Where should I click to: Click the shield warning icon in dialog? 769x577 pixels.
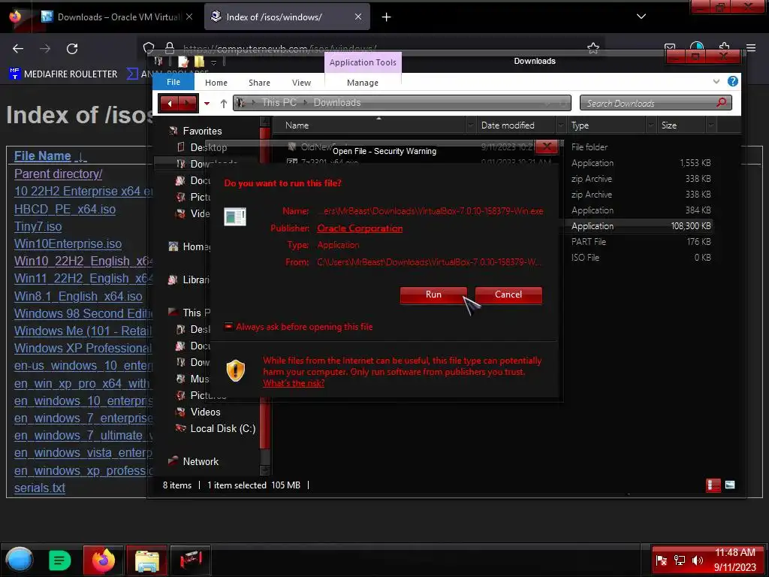coord(235,370)
